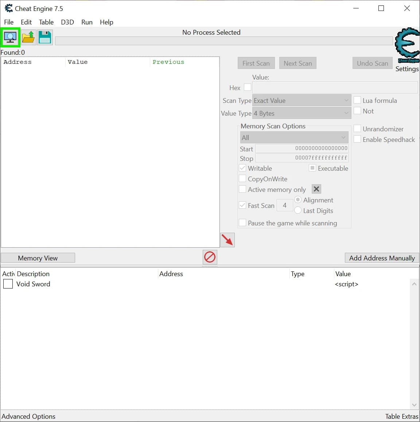Click the open cheat table folder icon
Image resolution: width=420 pixels, height=422 pixels.
pos(28,38)
